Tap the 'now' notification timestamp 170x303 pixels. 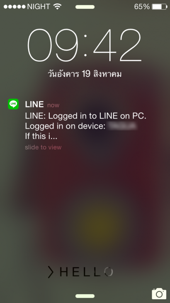(53, 105)
